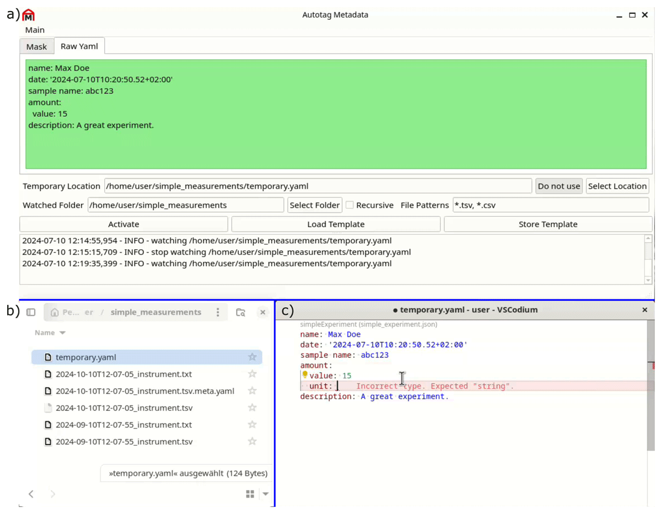Star the temporary.yaml file
Viewport: 662px width, 514px height.
pyautogui.click(x=252, y=357)
